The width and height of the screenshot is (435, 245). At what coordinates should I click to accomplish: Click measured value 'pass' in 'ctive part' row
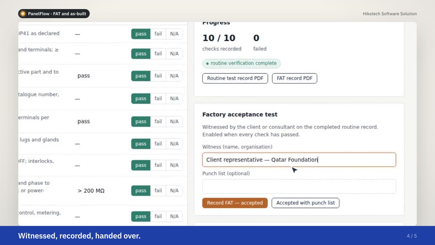(x=83, y=76)
